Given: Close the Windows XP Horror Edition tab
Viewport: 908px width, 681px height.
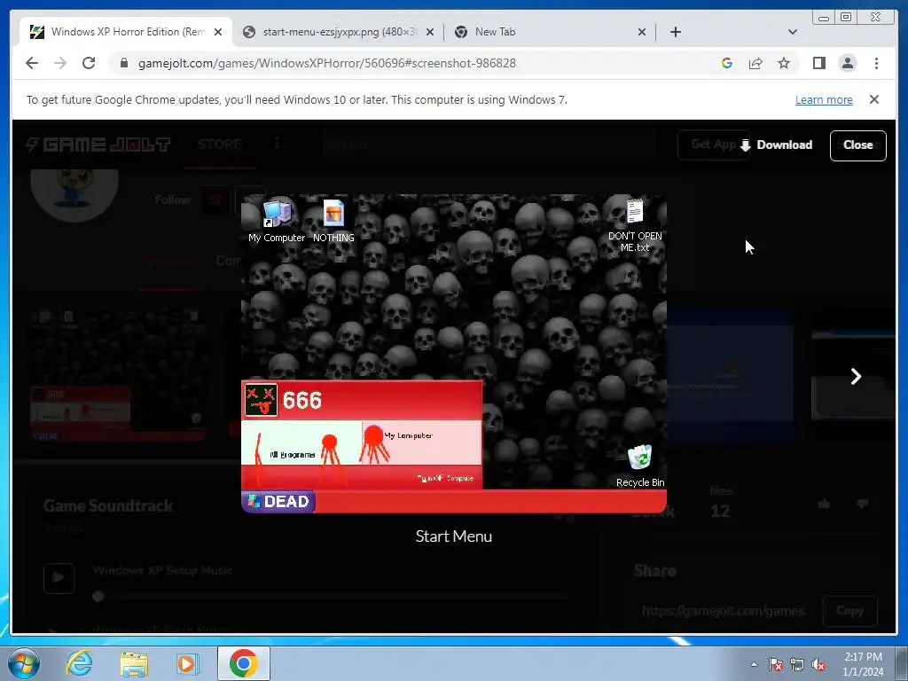Looking at the screenshot, I should [x=218, y=32].
